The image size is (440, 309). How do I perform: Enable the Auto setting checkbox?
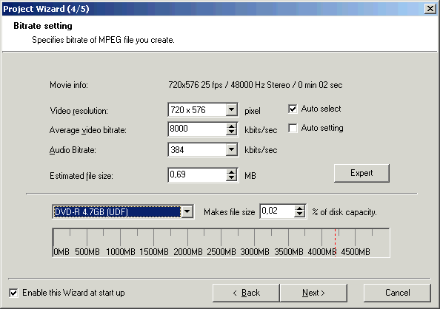pos(293,128)
